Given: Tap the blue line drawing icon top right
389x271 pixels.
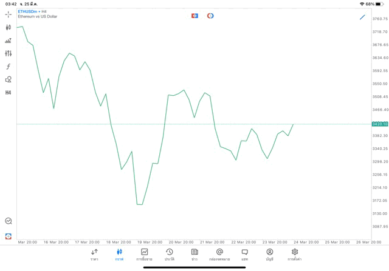Looking at the screenshot, I should pos(362,17).
